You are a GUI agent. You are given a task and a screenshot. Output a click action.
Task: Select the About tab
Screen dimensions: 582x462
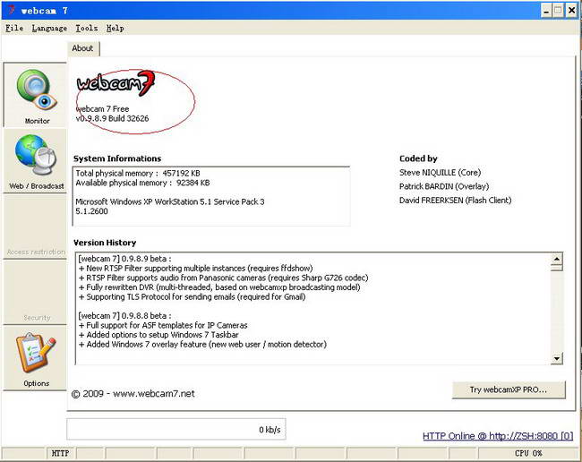82,48
